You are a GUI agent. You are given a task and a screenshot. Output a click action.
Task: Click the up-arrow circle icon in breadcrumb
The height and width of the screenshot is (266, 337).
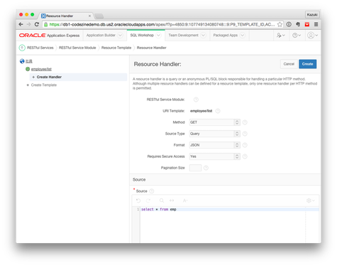click(x=22, y=48)
